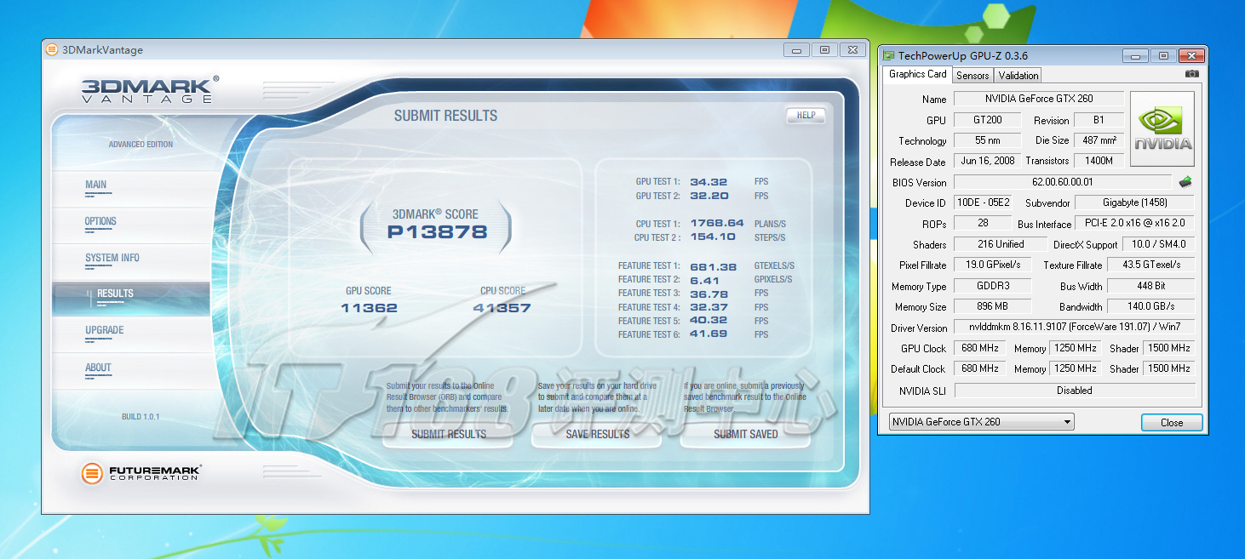Click the Submit Saved button
Image resolution: width=1245 pixels, height=559 pixels.
coord(745,434)
